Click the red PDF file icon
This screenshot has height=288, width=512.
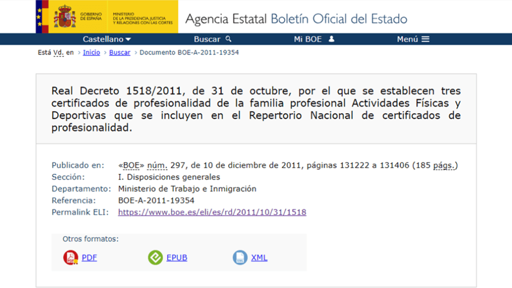[70, 257]
